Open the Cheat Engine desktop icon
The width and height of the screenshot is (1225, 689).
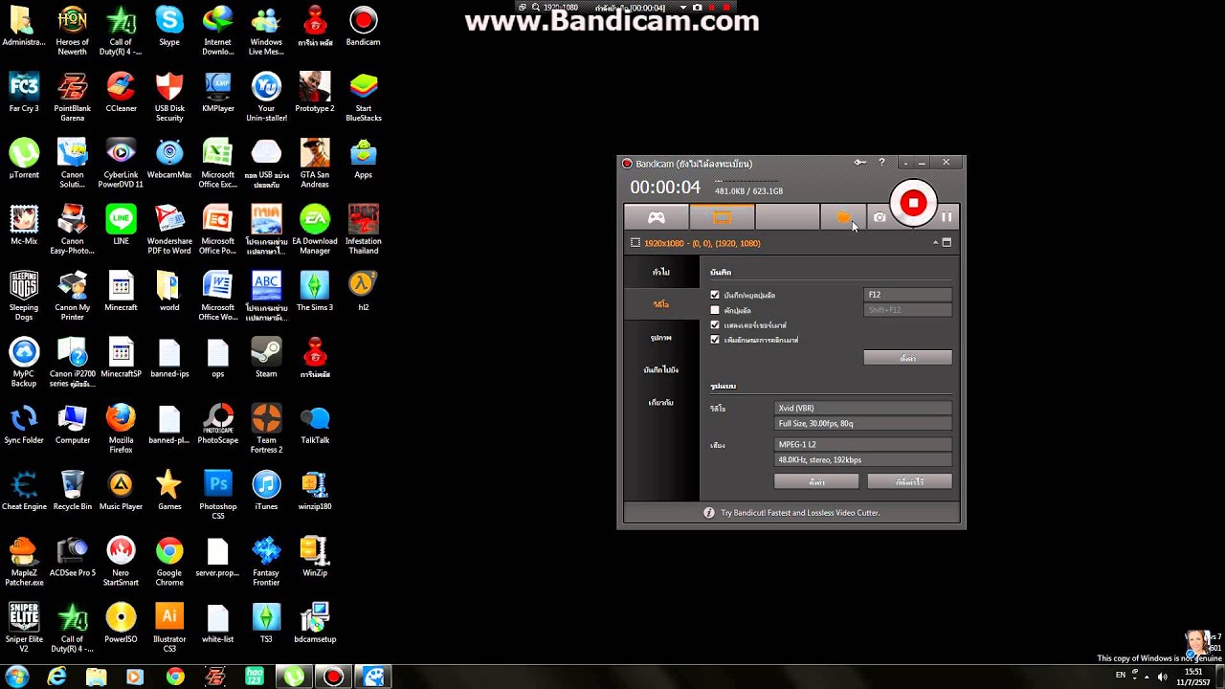24,491
